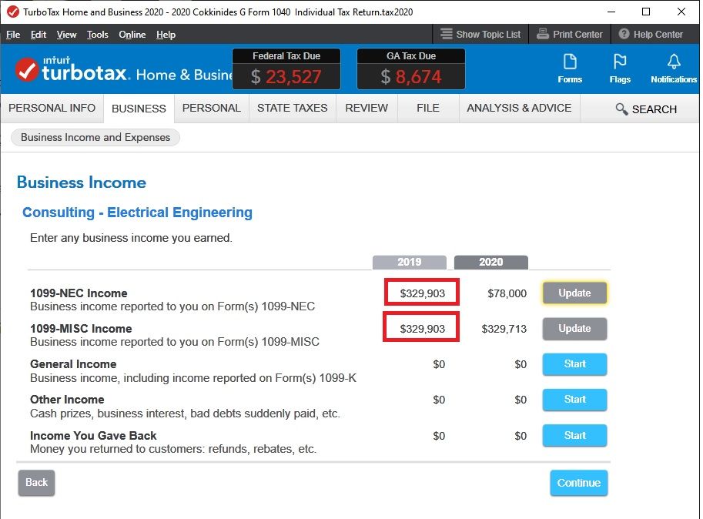Viewport: 703px width, 519px height.
Task: Click the General Income row label
Action: (x=73, y=364)
